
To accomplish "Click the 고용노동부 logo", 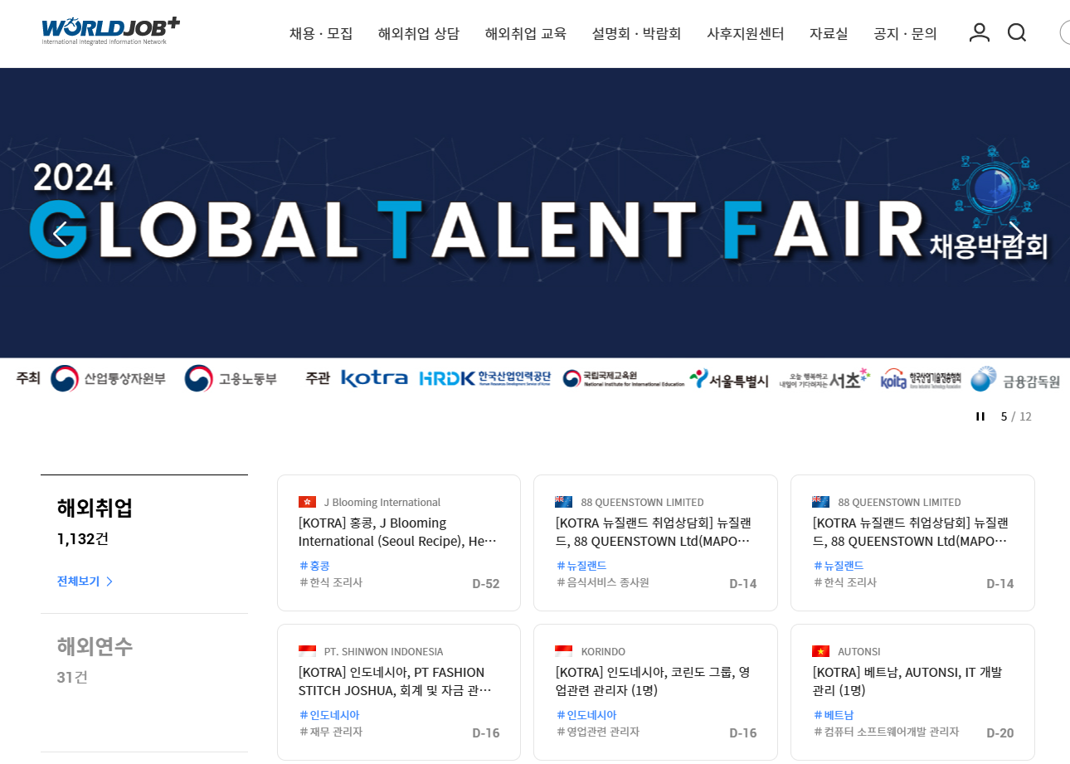I will click(x=231, y=379).
